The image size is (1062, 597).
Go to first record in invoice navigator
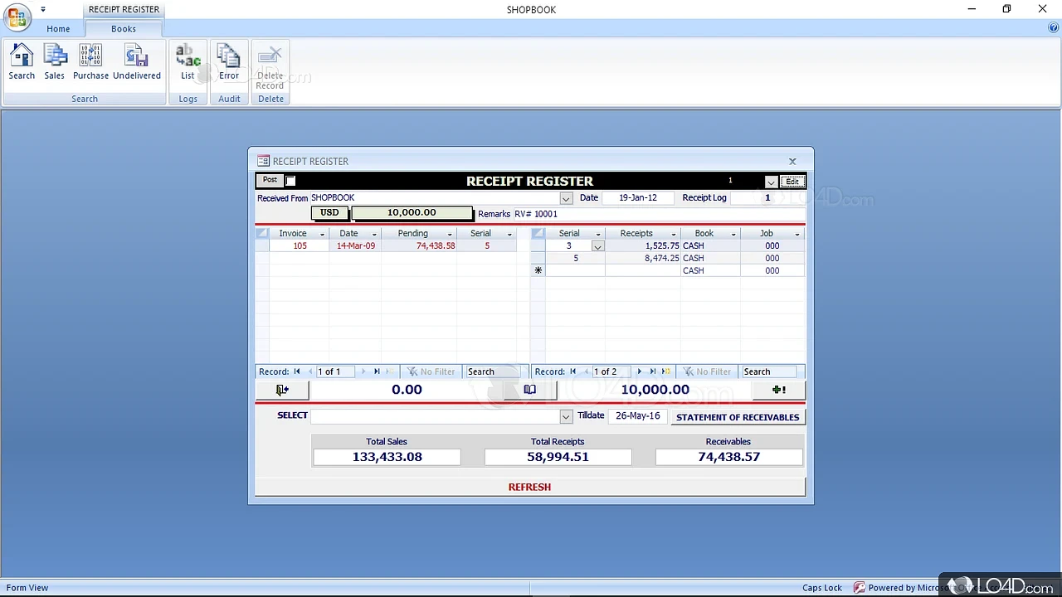coord(297,371)
